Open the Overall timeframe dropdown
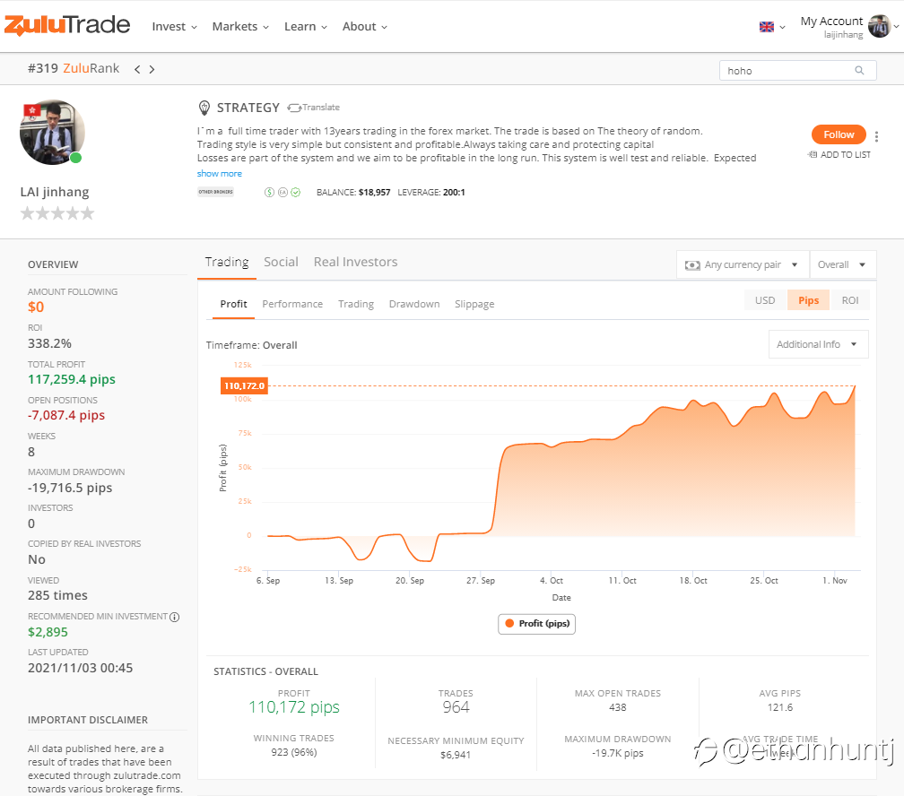Image resolution: width=904 pixels, height=796 pixels. 843,264
